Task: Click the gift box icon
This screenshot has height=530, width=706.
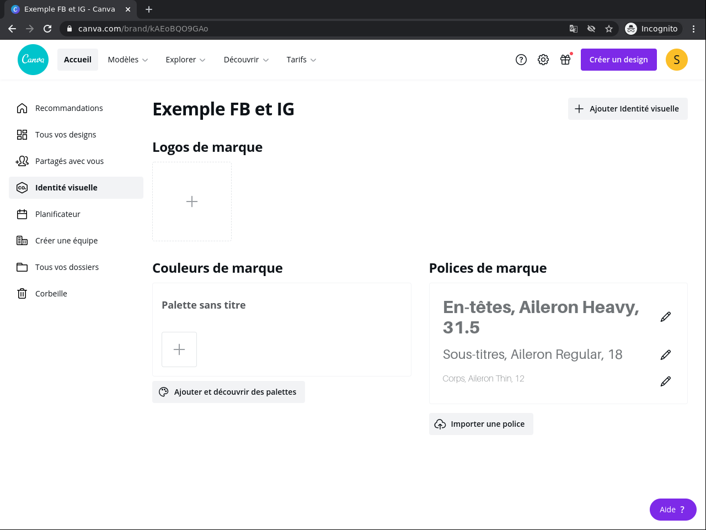Action: tap(565, 60)
